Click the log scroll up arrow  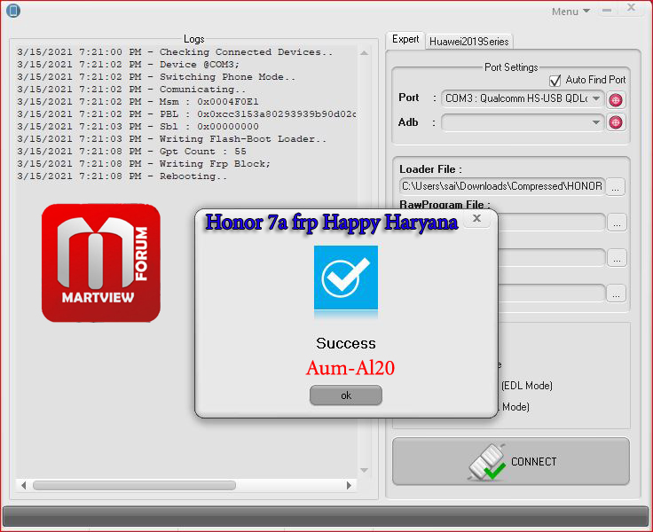pyautogui.click(x=364, y=53)
